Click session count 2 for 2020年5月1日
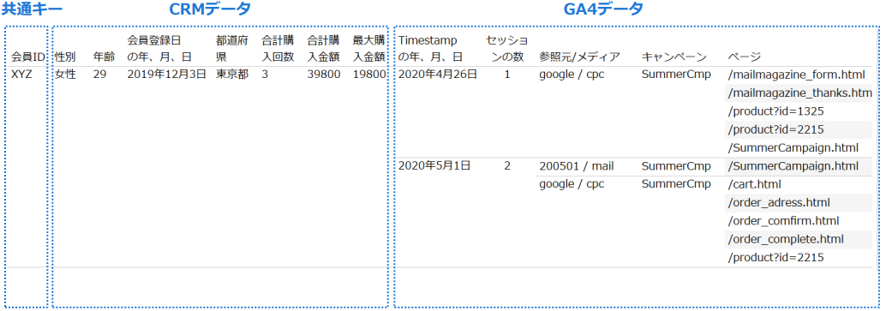This screenshot has height=311, width=886. (x=507, y=166)
